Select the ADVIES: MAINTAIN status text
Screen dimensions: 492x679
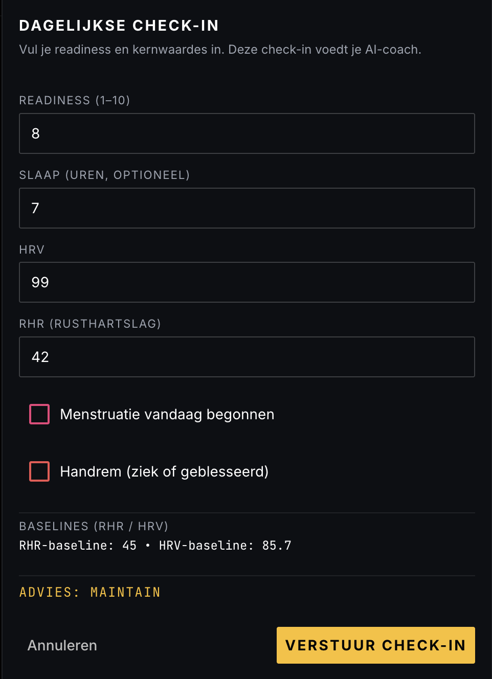90,592
